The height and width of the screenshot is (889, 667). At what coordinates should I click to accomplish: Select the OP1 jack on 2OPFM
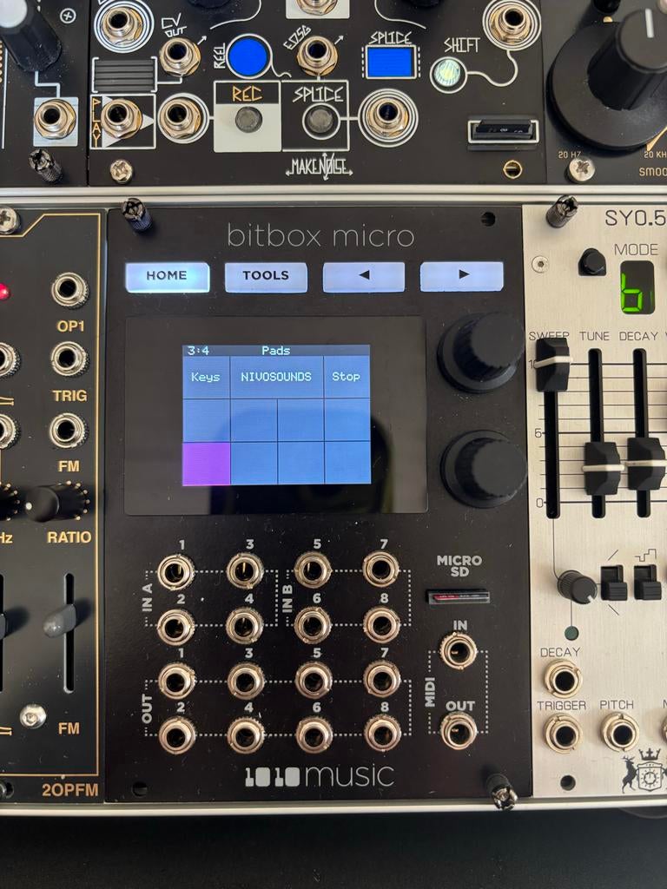[x=69, y=290]
